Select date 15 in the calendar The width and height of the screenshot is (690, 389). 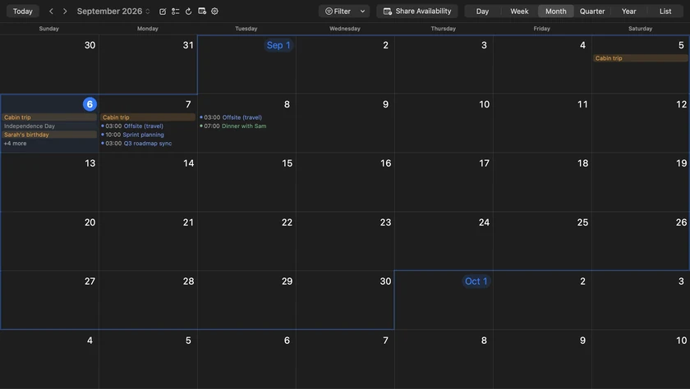(287, 163)
